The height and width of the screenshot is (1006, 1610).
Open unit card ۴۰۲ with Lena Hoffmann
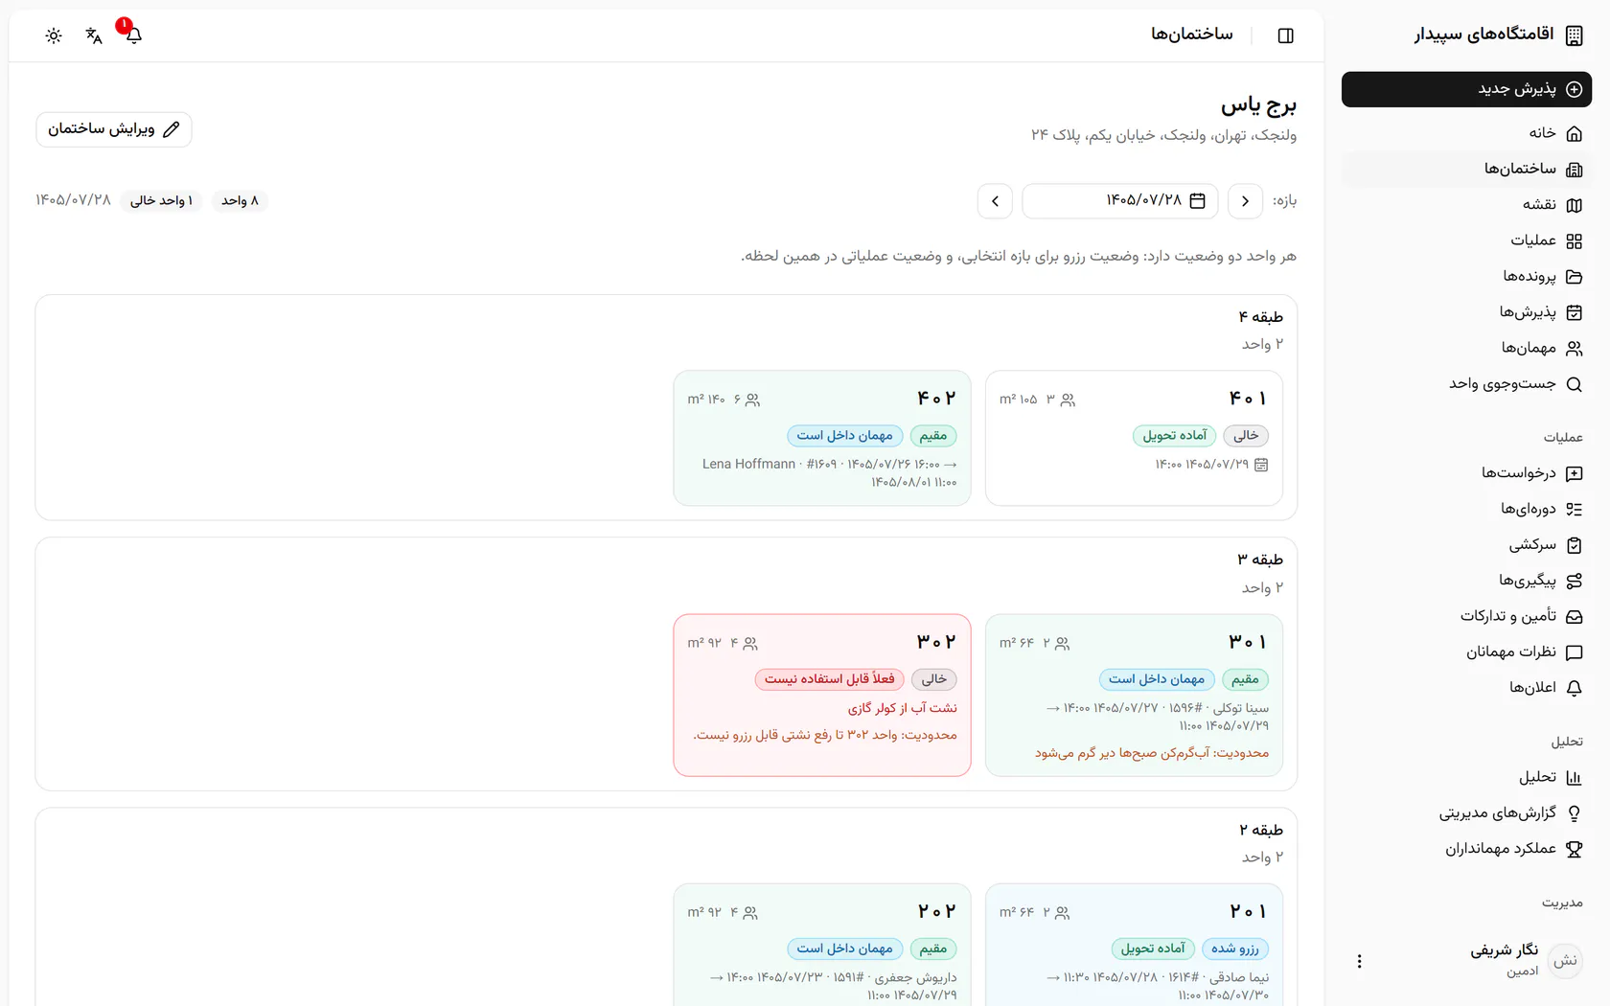pyautogui.click(x=822, y=438)
